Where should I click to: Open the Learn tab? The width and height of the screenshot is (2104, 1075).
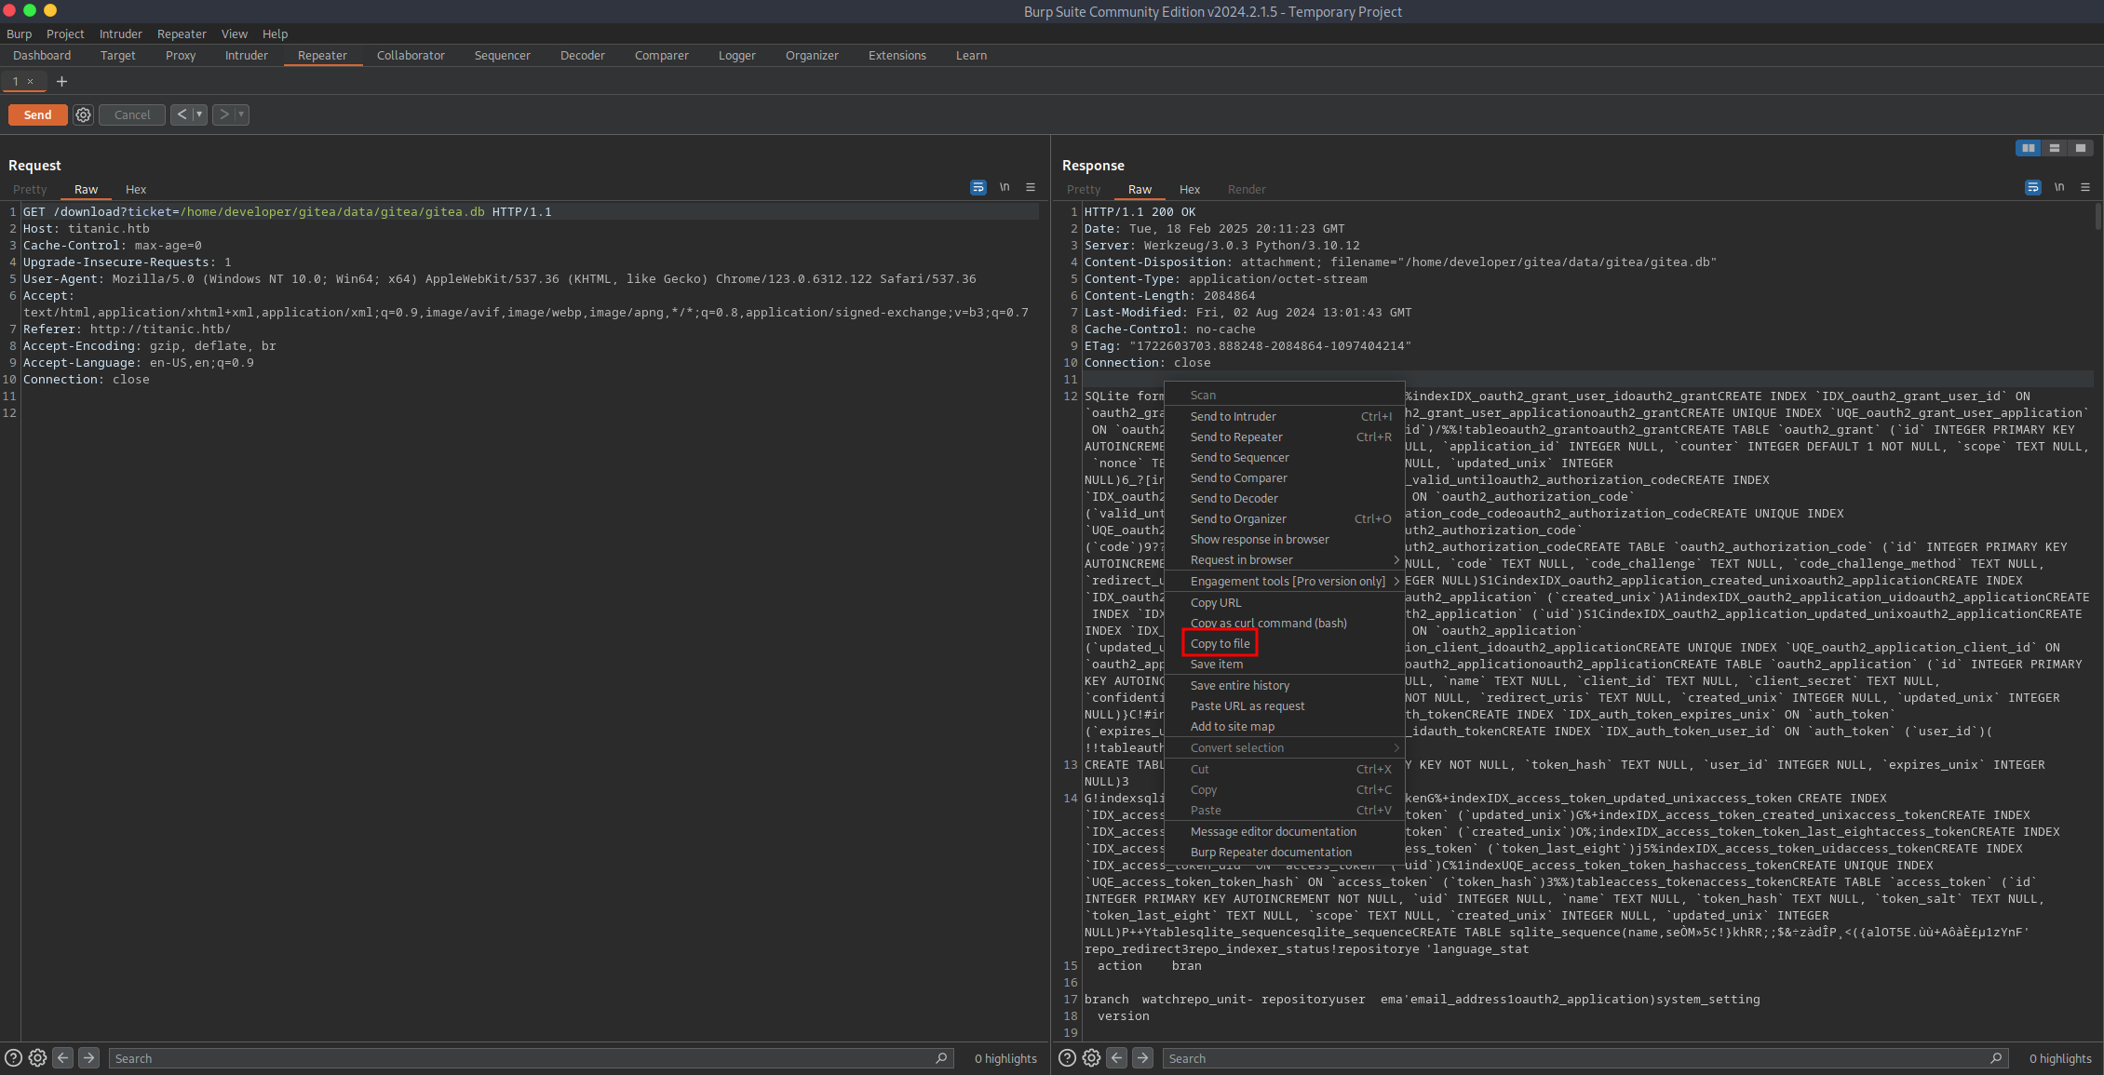[971, 55]
